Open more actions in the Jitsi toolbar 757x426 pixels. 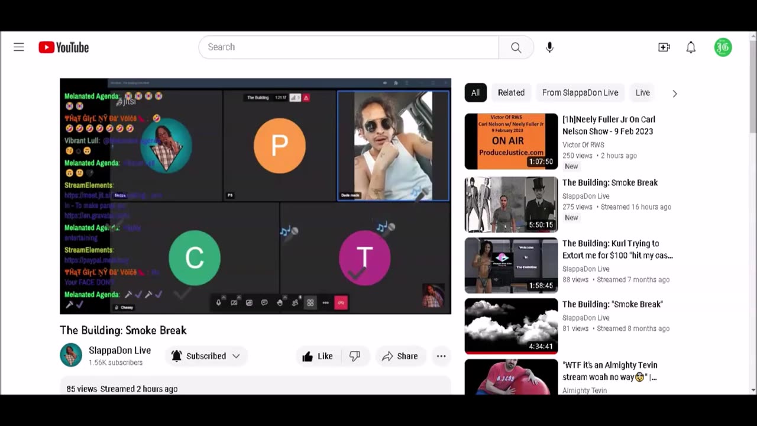click(325, 303)
